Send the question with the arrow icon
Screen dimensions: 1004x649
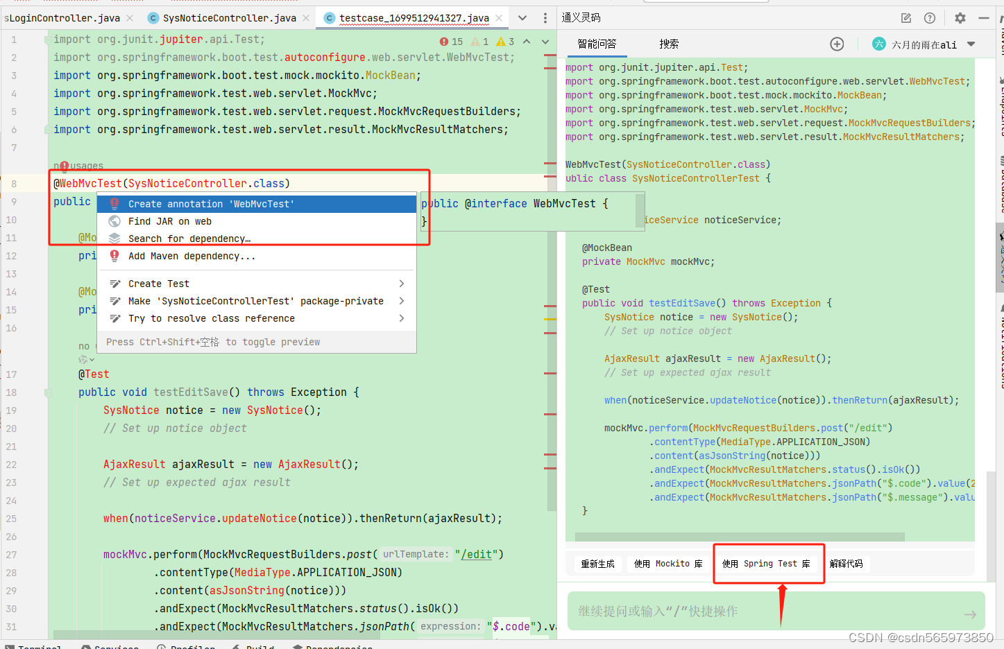pos(970,614)
